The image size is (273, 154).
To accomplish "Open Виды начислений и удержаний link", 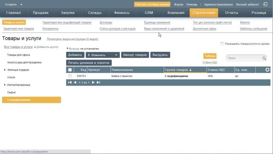I will [x=164, y=29].
